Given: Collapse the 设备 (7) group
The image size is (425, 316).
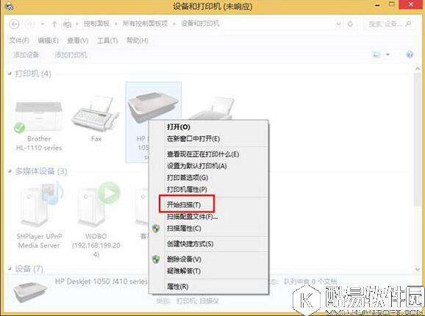Looking at the screenshot, I should pyautogui.click(x=10, y=269).
